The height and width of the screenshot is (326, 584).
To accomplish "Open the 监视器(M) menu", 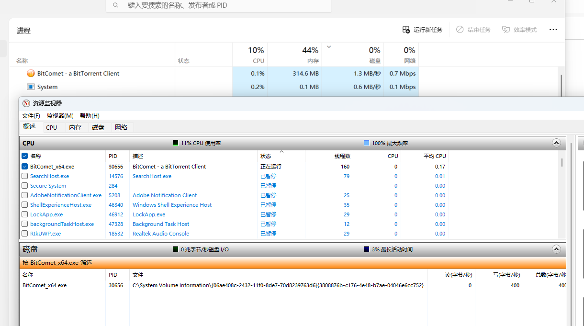I will [x=60, y=116].
